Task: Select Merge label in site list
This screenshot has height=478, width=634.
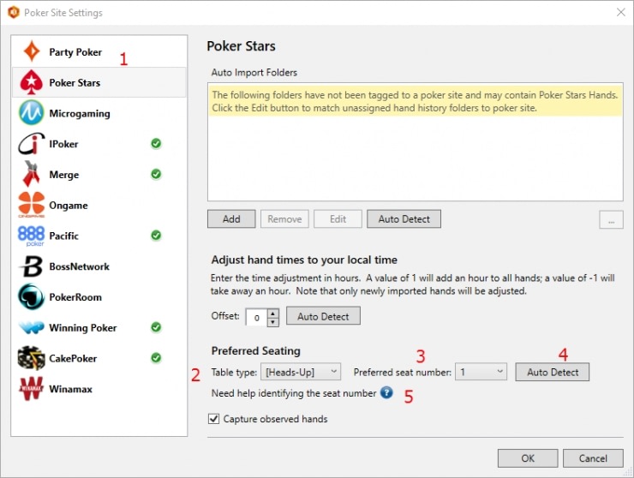Action: [x=64, y=175]
